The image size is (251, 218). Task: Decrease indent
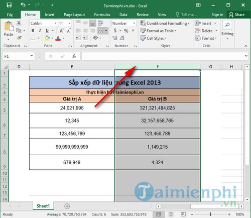click(x=78, y=38)
